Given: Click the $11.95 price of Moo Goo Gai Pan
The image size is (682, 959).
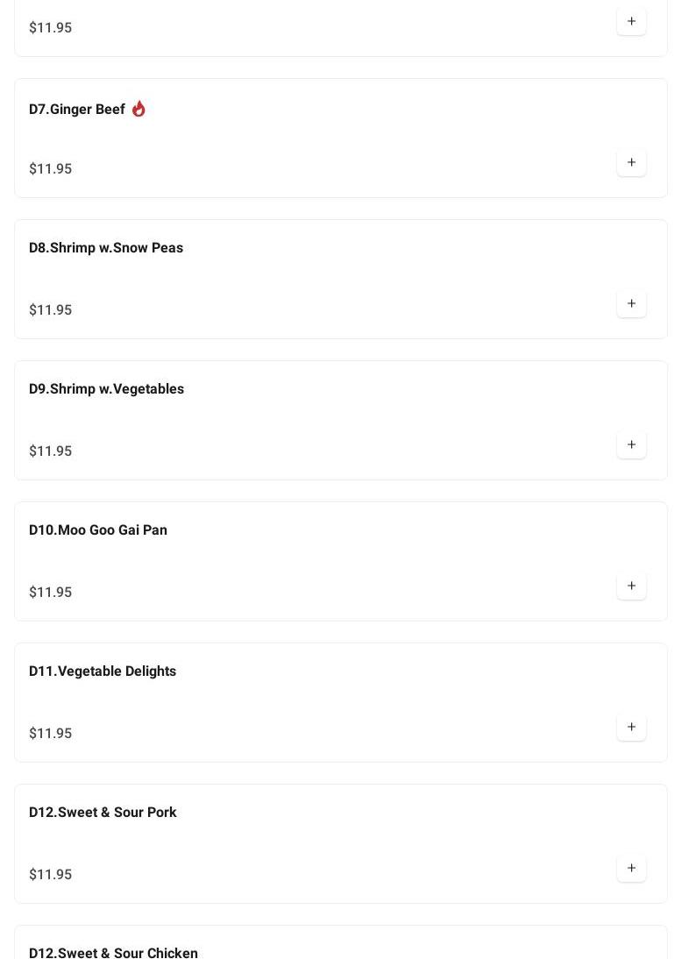Looking at the screenshot, I should click(x=51, y=593).
